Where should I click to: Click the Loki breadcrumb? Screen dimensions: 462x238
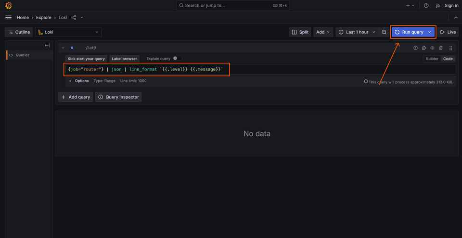point(63,18)
